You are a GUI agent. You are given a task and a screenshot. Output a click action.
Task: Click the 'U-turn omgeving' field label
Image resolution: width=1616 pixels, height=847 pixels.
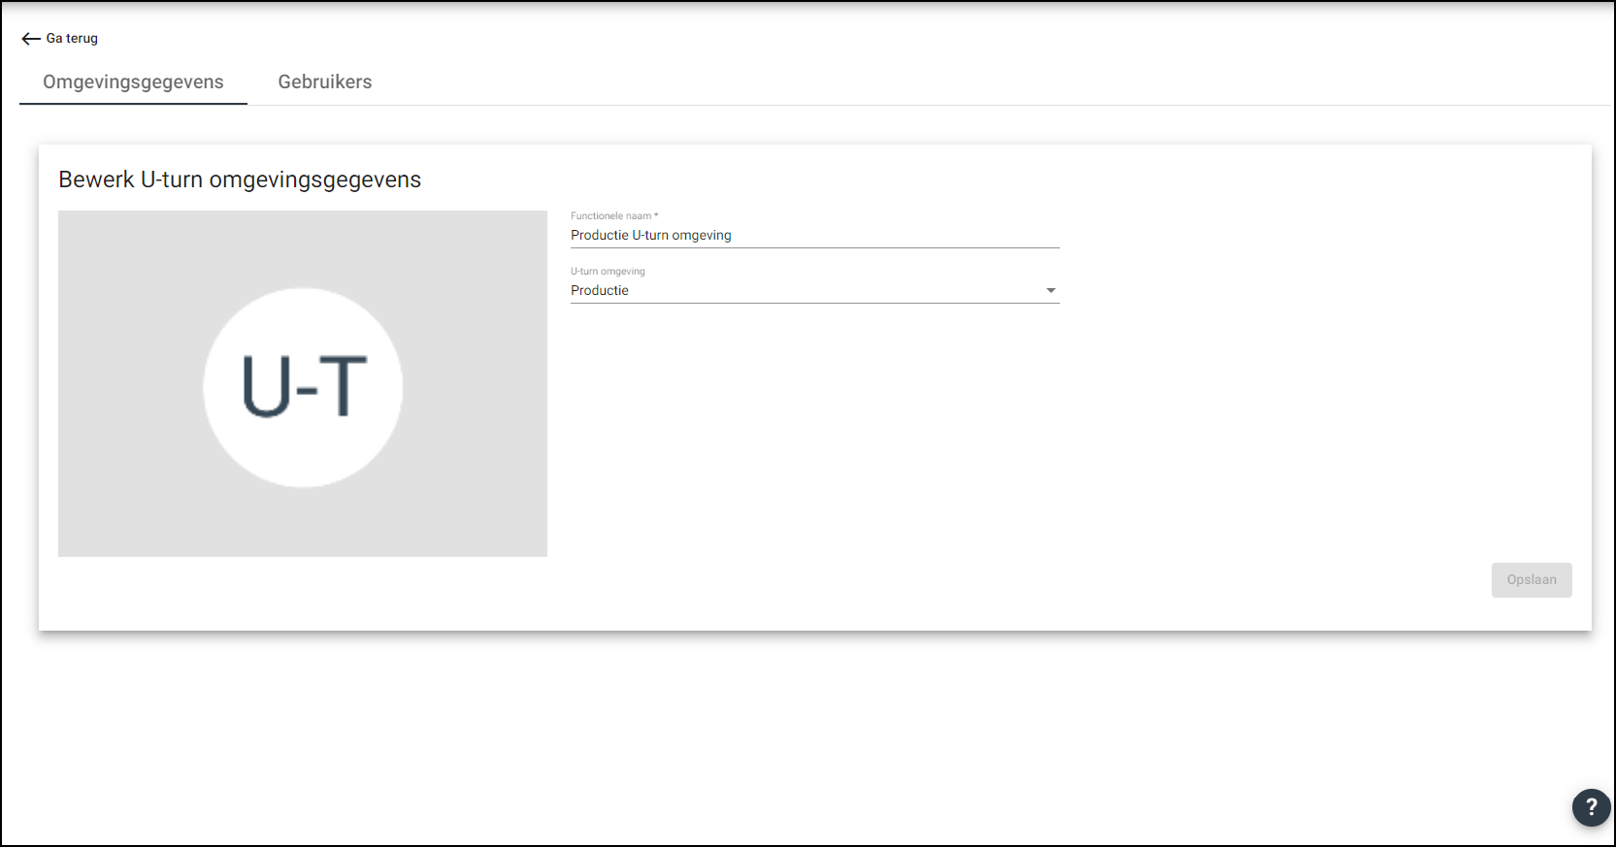coord(608,272)
